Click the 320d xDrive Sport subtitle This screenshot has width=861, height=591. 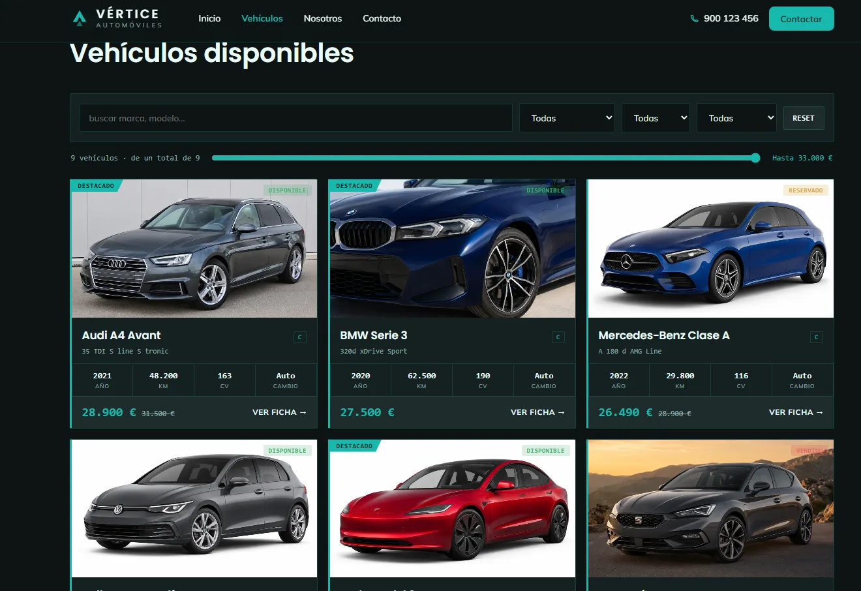[x=373, y=351]
